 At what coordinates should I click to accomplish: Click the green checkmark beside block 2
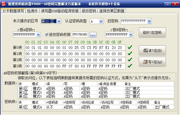point(130,60)
